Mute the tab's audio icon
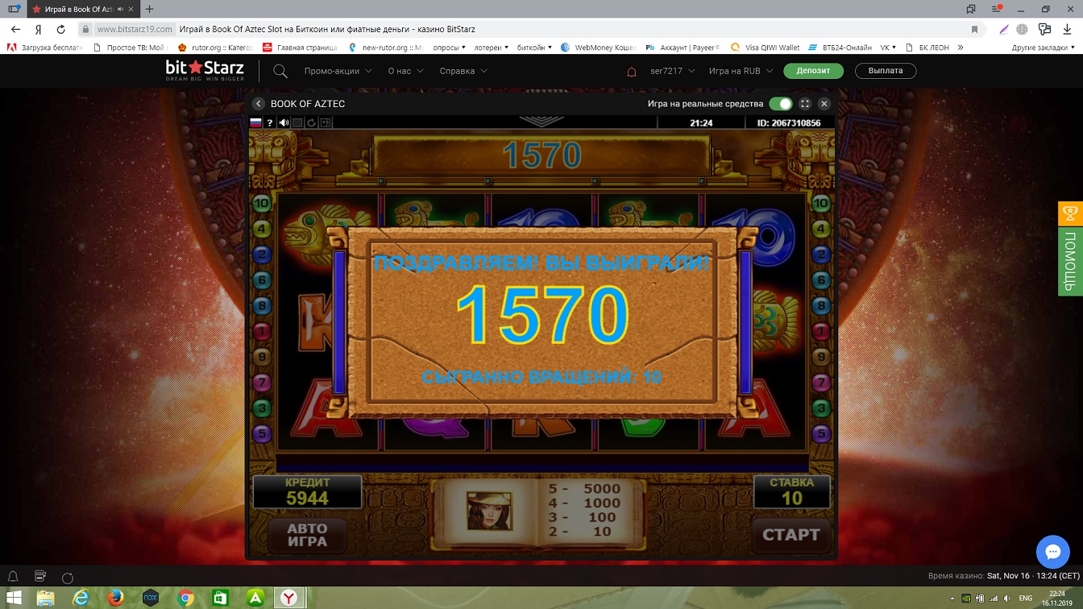1083x609 pixels. [120, 9]
